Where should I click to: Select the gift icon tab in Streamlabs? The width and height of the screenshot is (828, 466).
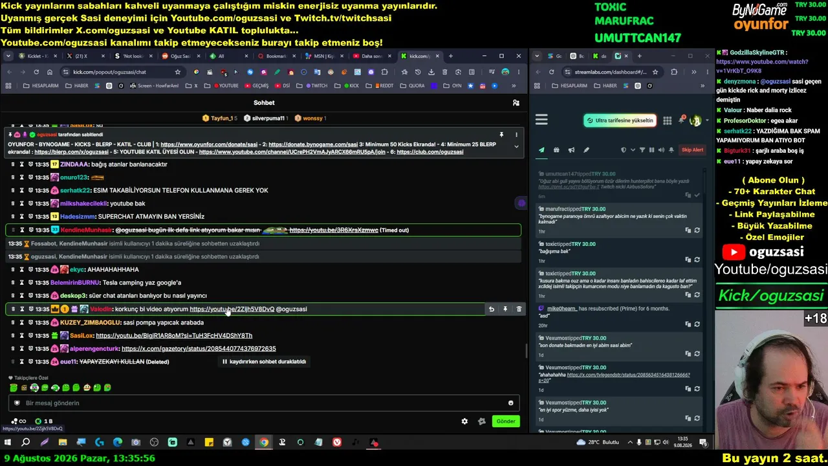[x=556, y=150]
